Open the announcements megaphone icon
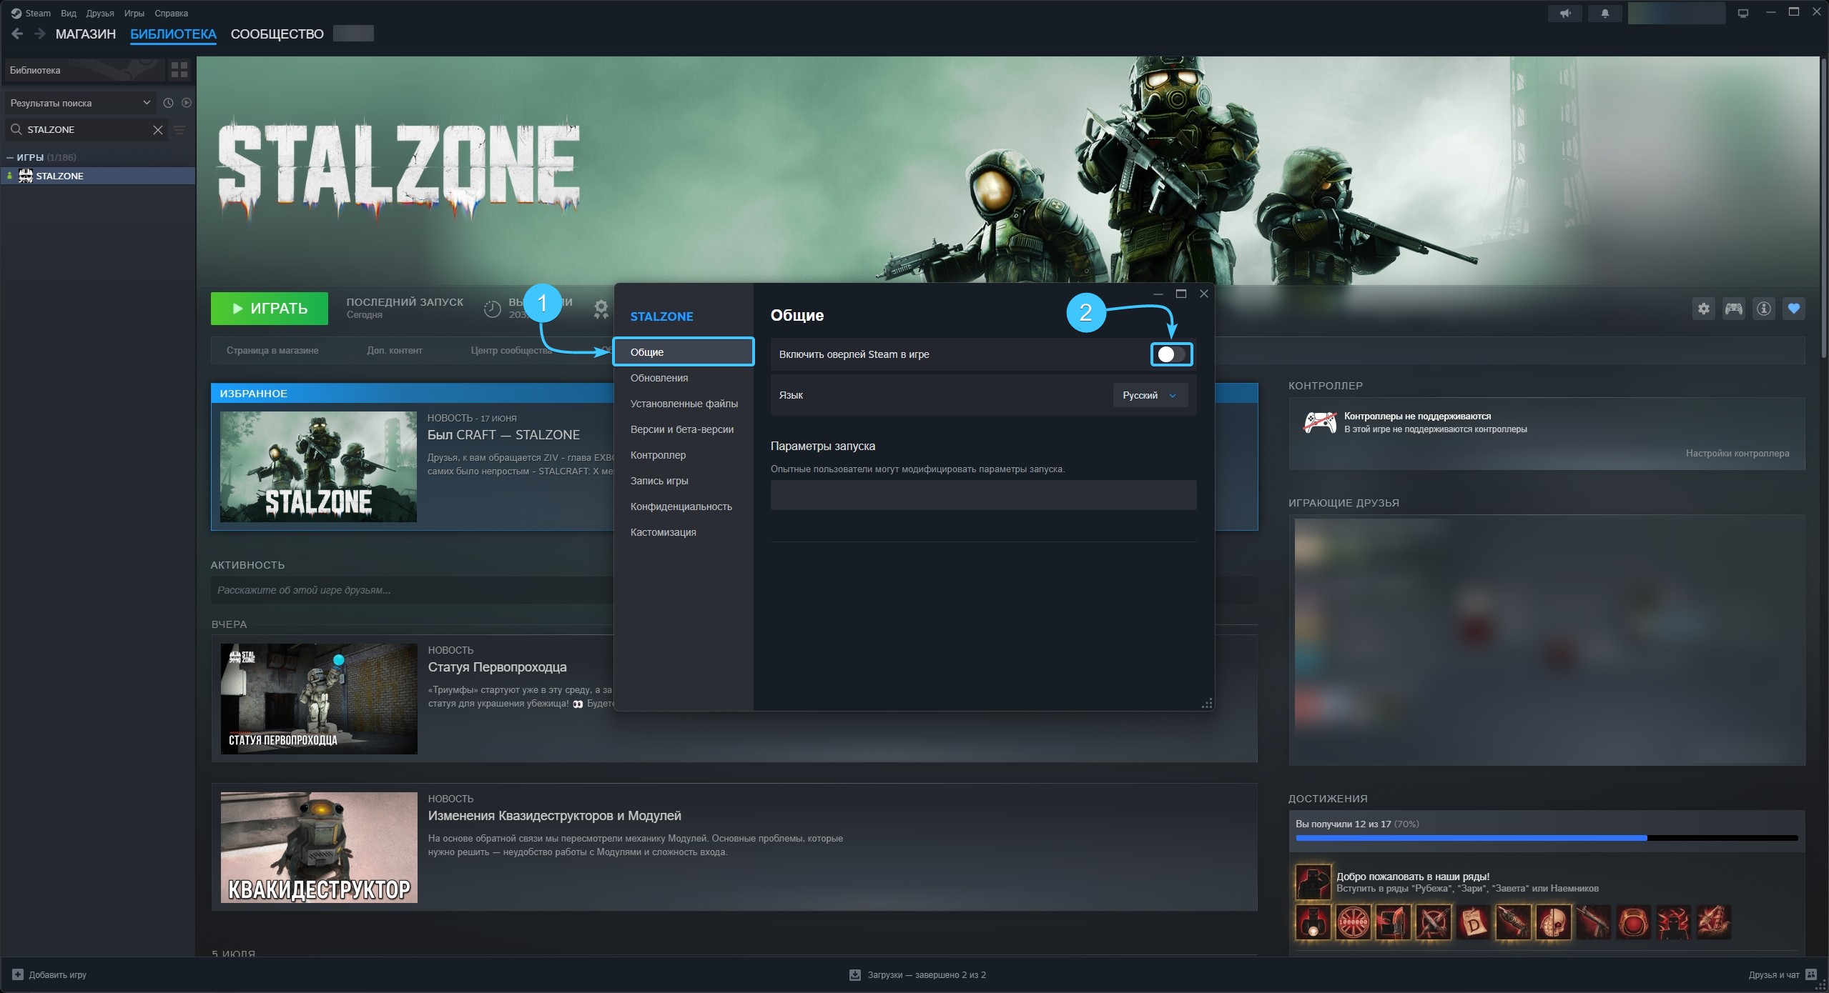Image resolution: width=1829 pixels, height=993 pixels. [1566, 13]
